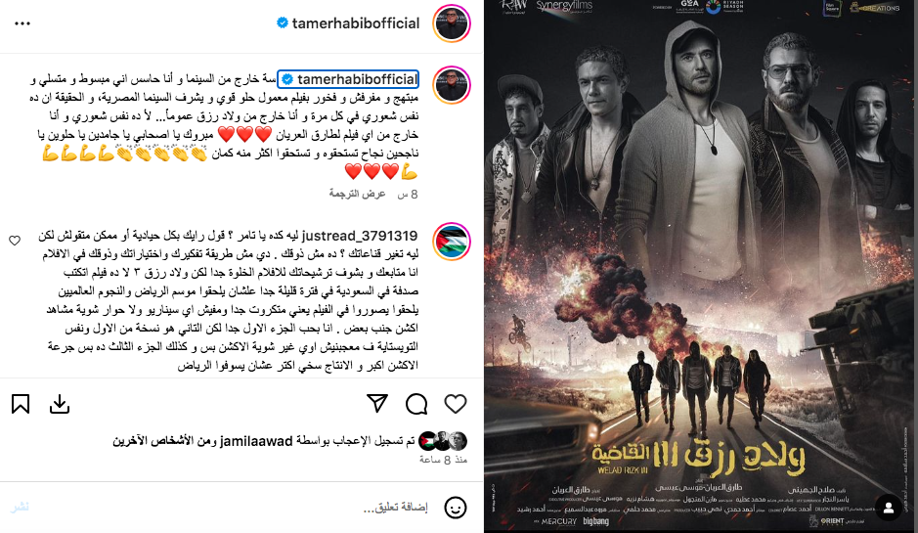Open jamilaawad profile from likes line

tap(256, 442)
